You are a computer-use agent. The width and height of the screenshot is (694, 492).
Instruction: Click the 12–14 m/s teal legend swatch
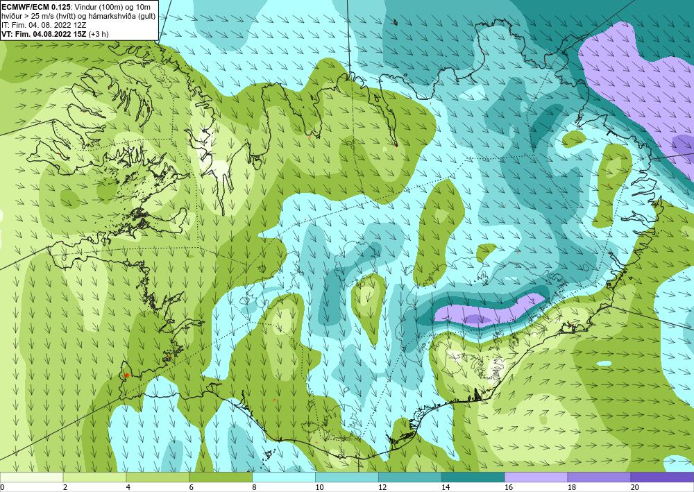click(x=410, y=477)
